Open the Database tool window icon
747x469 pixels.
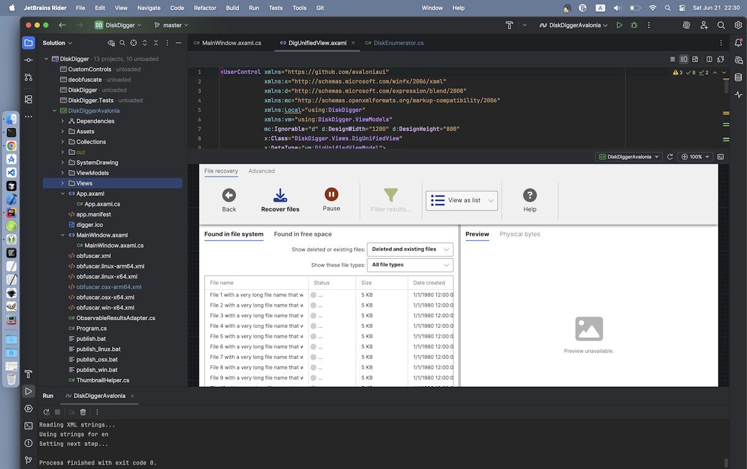738,78
